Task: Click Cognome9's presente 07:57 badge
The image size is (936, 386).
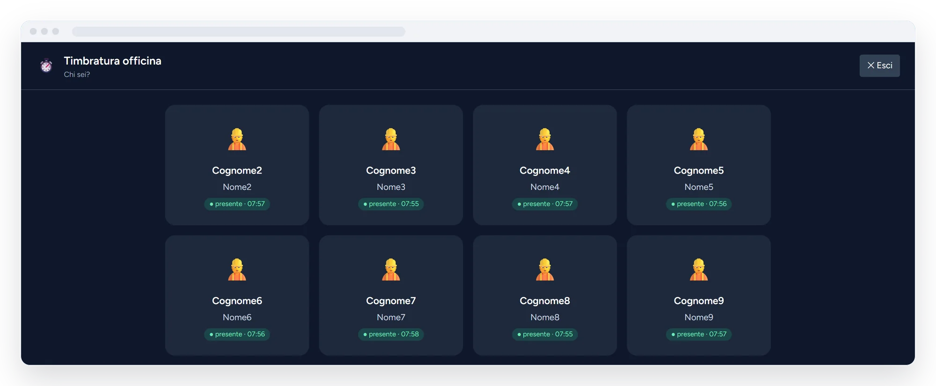Action: [x=699, y=334]
